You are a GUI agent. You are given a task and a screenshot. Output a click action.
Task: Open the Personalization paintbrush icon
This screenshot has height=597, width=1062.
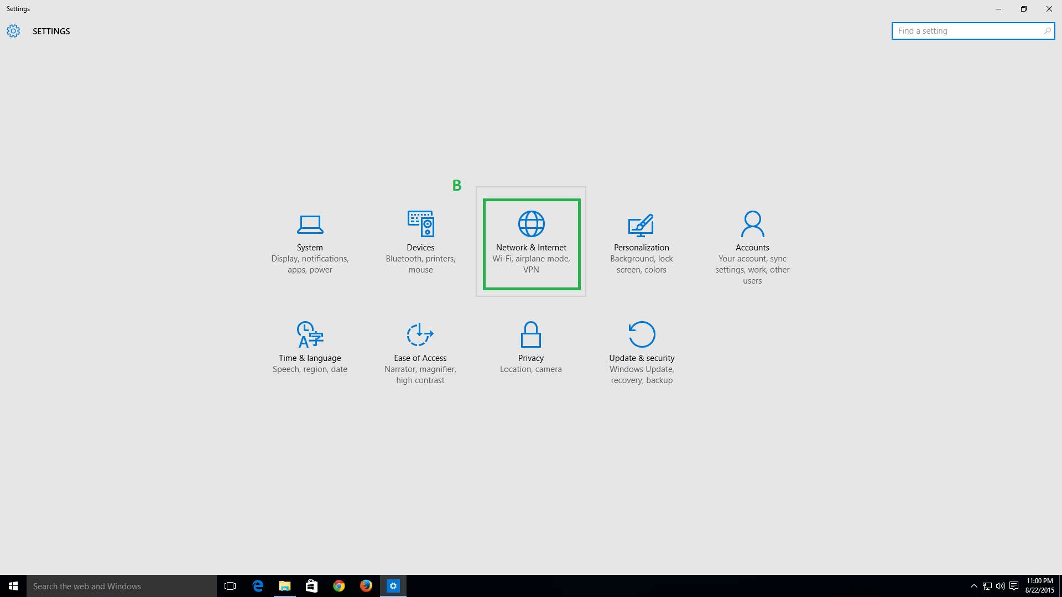point(641,225)
